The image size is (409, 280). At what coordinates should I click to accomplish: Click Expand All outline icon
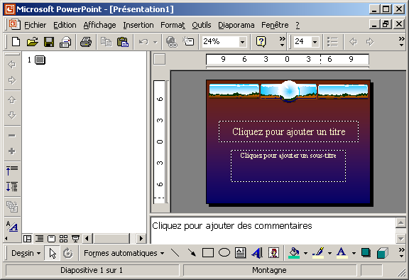point(12,187)
